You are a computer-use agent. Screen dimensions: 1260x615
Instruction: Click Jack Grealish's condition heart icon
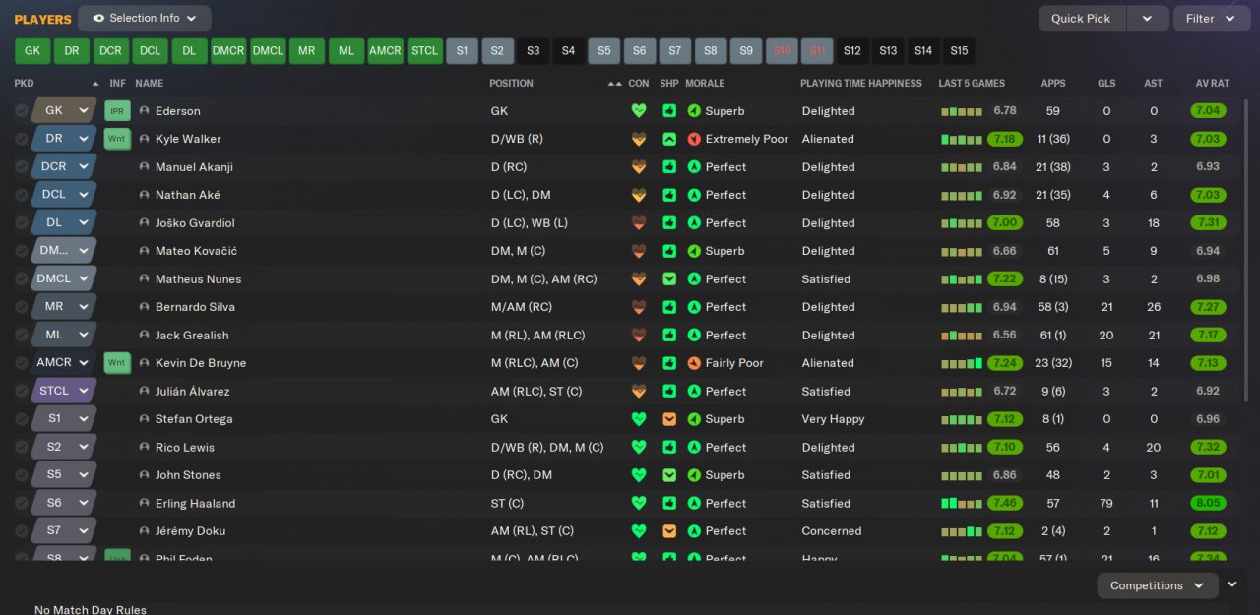[639, 336]
